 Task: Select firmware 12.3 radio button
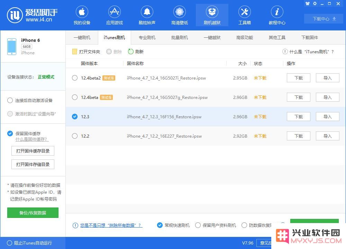75,117
